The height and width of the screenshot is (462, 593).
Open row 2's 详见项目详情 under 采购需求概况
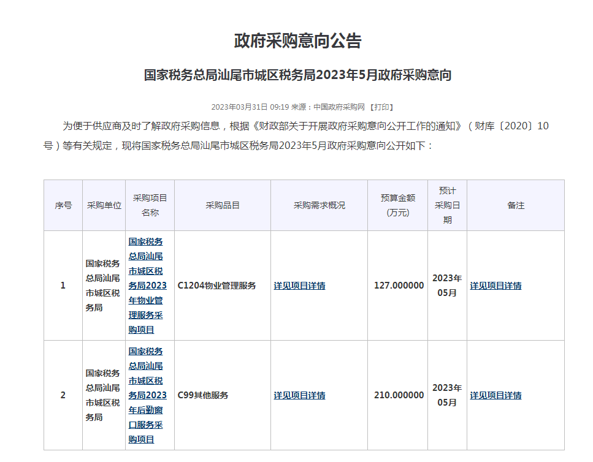click(x=299, y=395)
